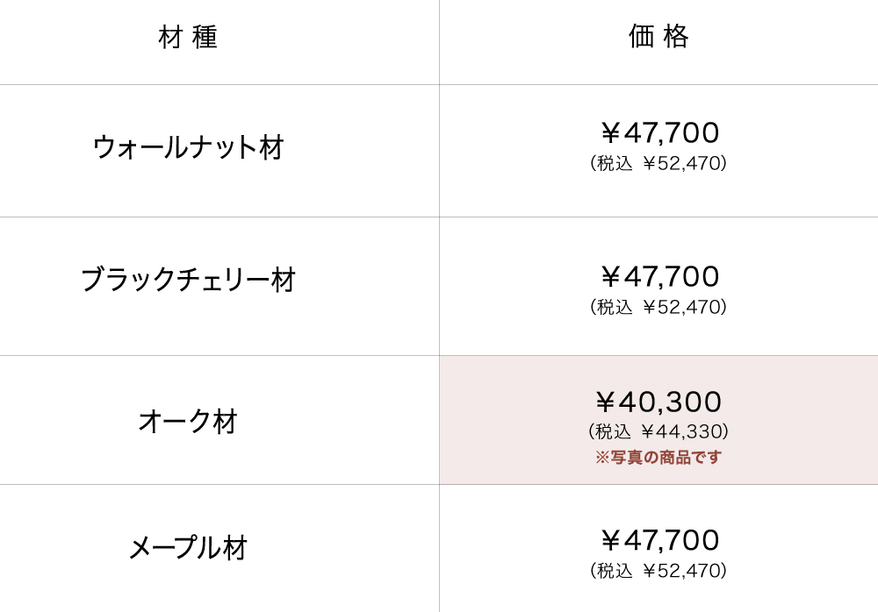Select the ブラックチェリー材 row label

pos(188,281)
